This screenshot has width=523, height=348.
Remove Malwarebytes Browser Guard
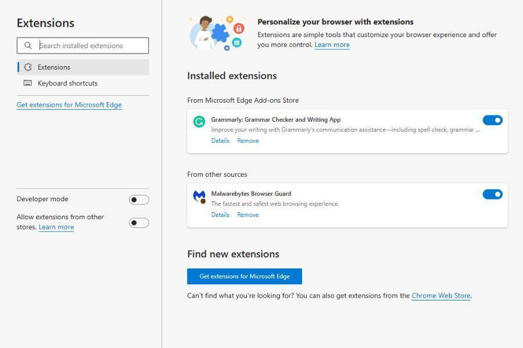(x=248, y=215)
